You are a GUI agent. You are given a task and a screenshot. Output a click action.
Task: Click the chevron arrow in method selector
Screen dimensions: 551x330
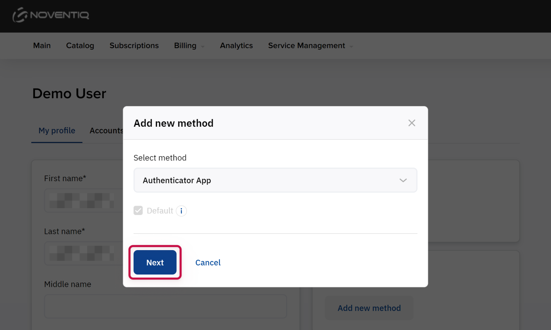(x=403, y=181)
